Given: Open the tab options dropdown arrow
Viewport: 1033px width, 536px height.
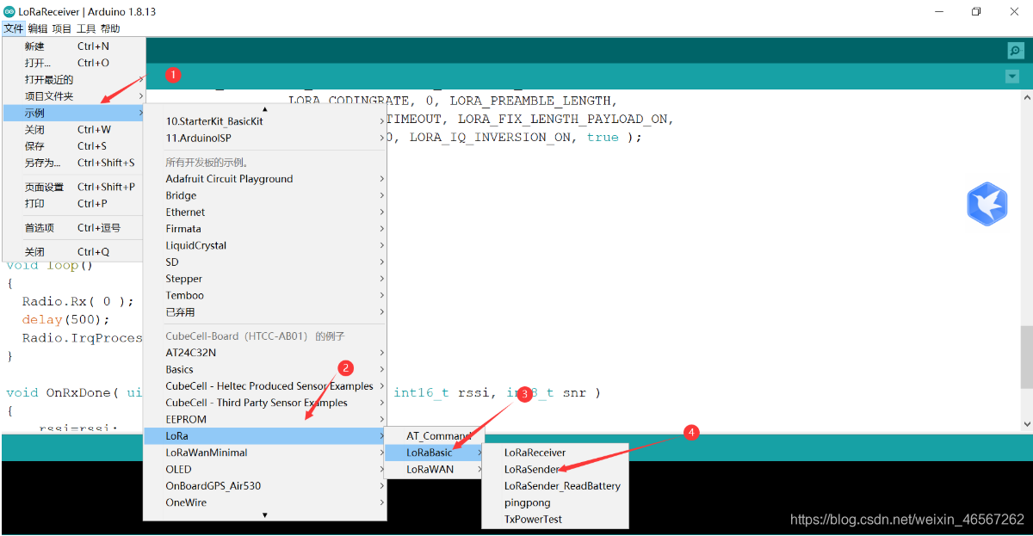Looking at the screenshot, I should 1011,77.
